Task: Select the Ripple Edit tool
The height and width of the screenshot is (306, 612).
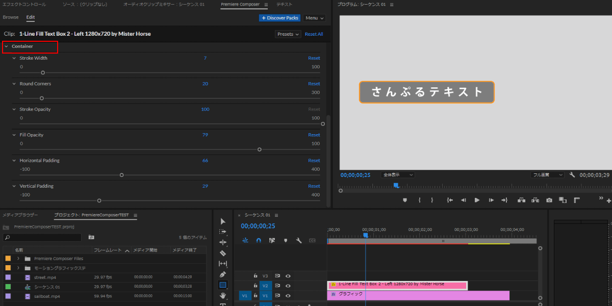Action: 223,242
